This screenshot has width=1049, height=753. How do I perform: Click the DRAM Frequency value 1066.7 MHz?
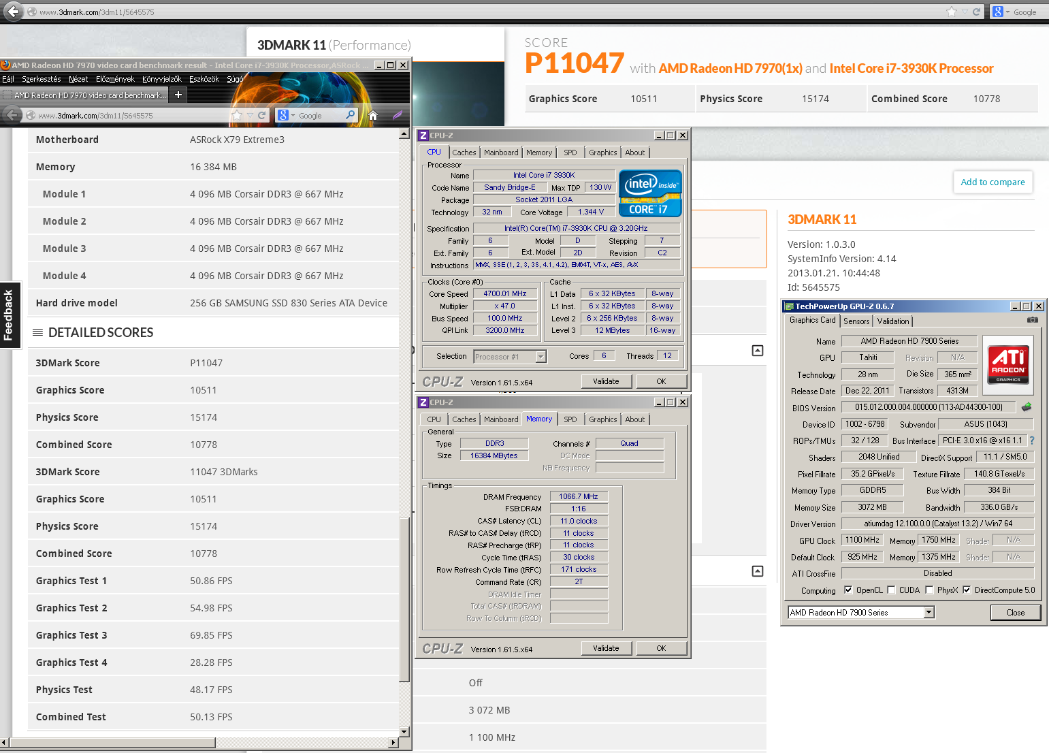[579, 496]
